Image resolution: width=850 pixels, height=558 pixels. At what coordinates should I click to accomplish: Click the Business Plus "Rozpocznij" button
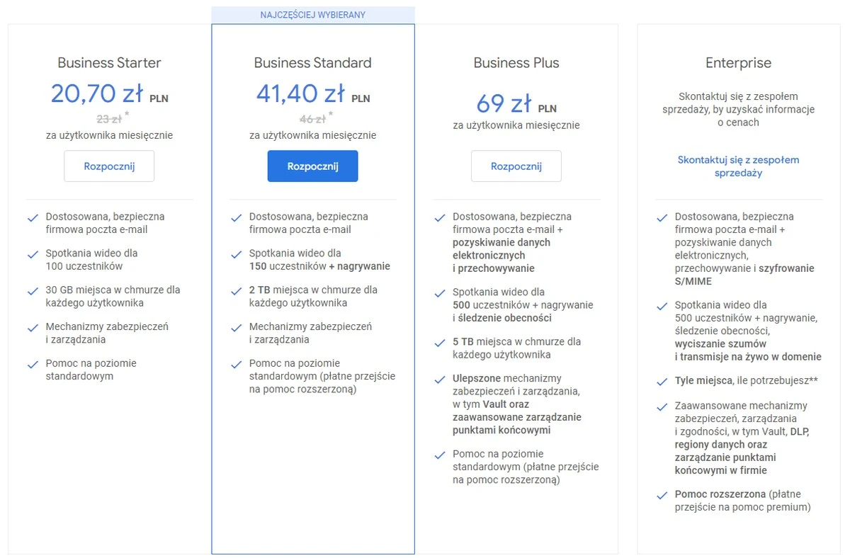[516, 166]
